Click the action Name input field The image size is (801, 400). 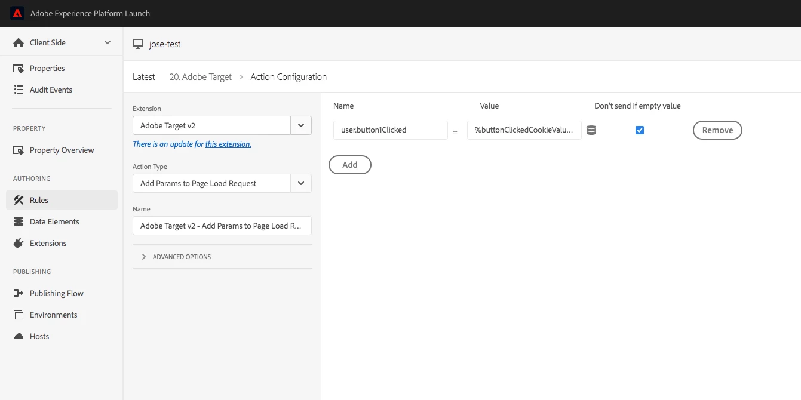tap(222, 226)
